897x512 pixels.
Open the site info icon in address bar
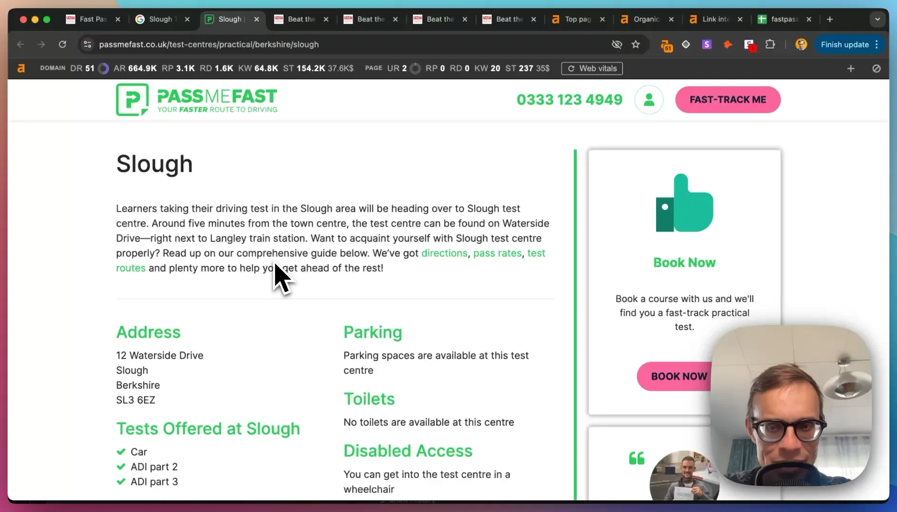[x=87, y=44]
